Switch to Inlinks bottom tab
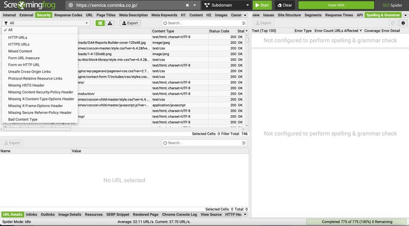 point(31,215)
